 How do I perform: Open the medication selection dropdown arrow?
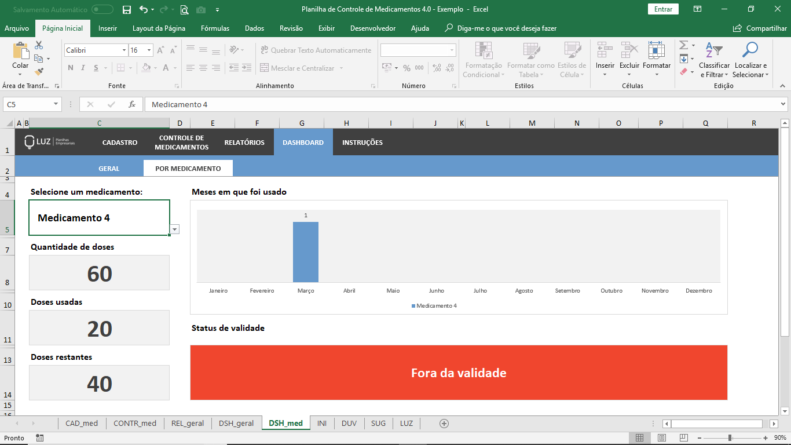point(174,229)
